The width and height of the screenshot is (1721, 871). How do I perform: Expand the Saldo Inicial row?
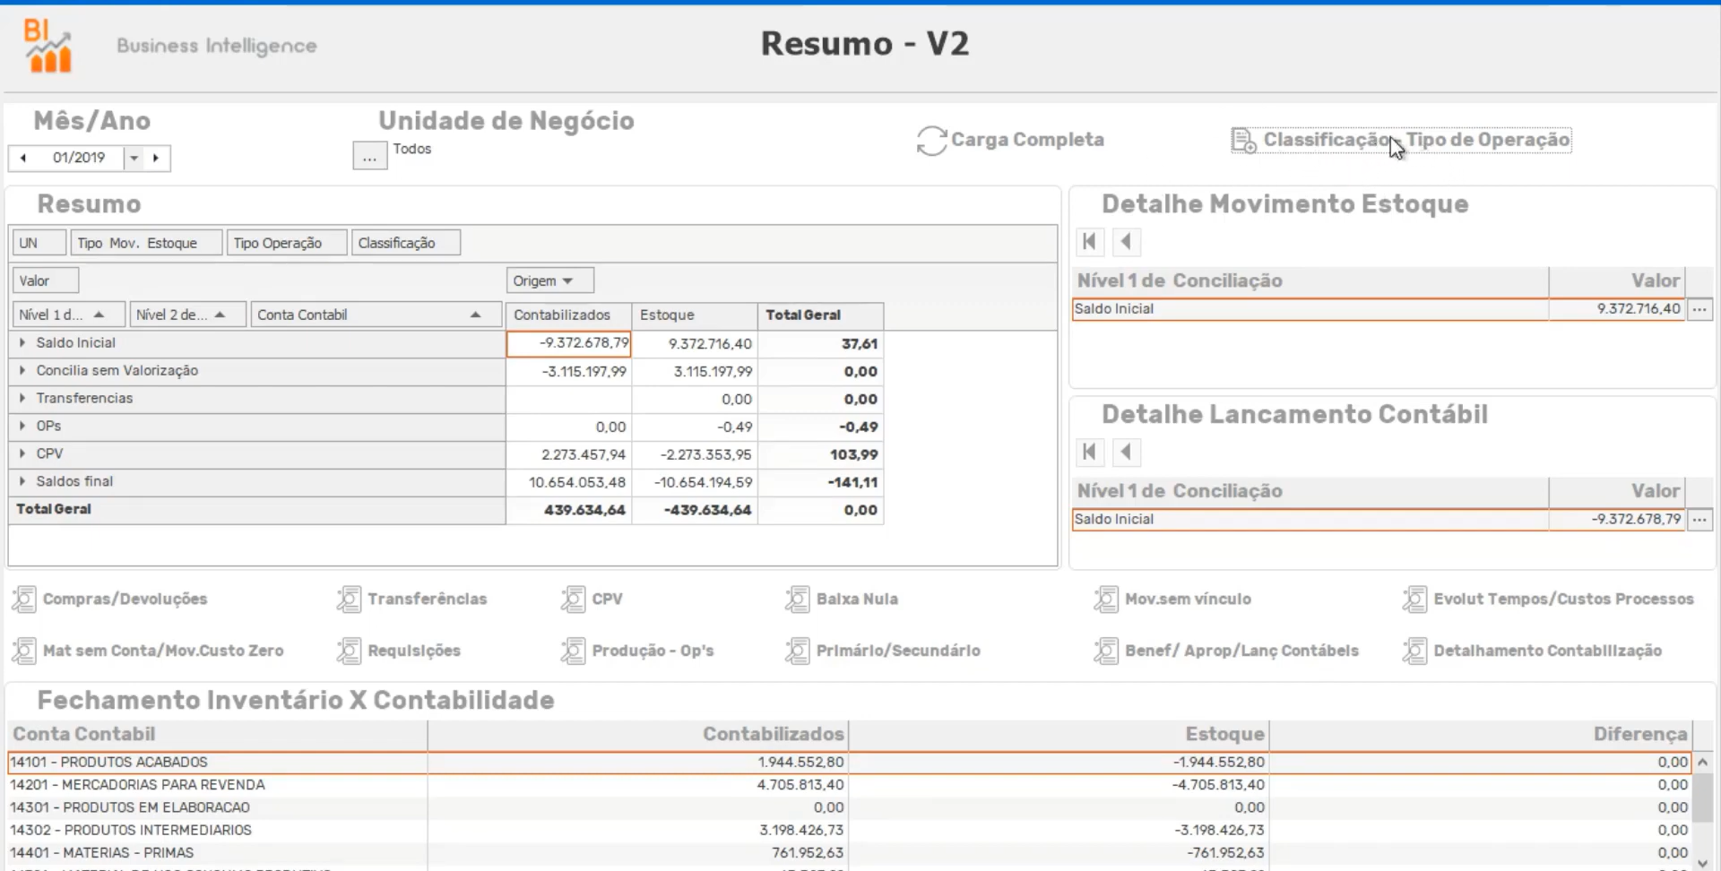click(x=22, y=342)
